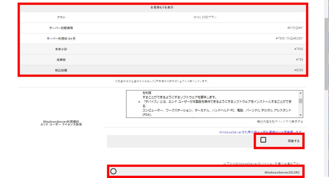The image size is (329, 178).
Task: Click the プラン row label
Action: tap(61, 17)
